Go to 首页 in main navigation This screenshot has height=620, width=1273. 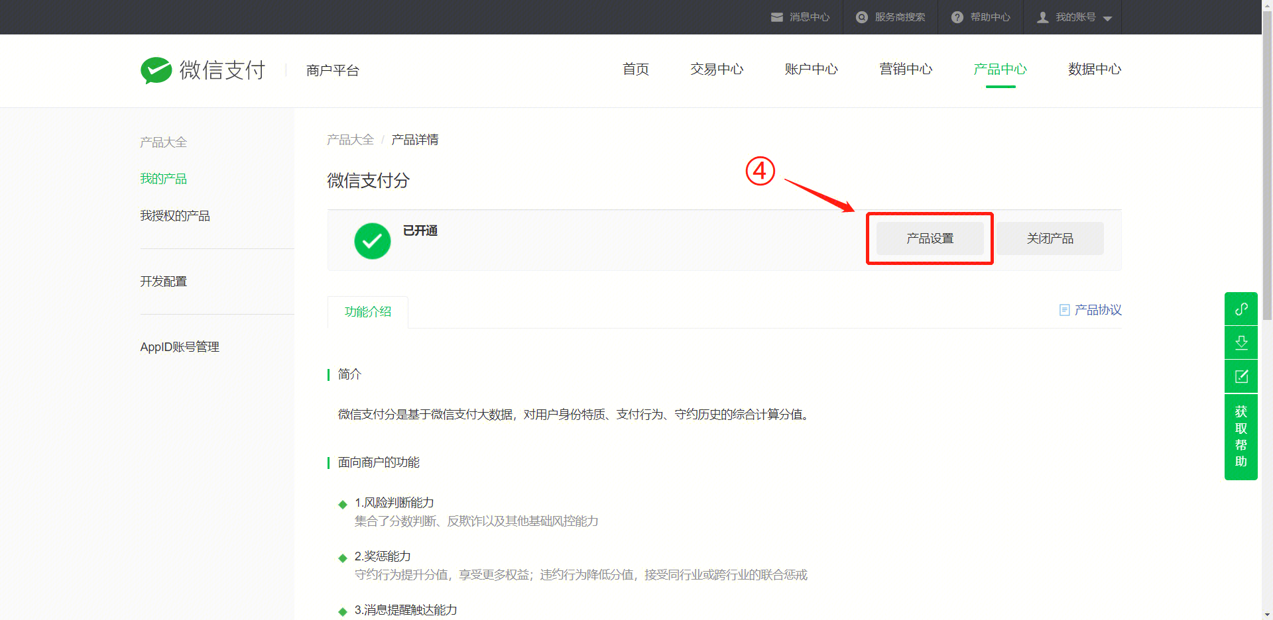click(x=636, y=70)
